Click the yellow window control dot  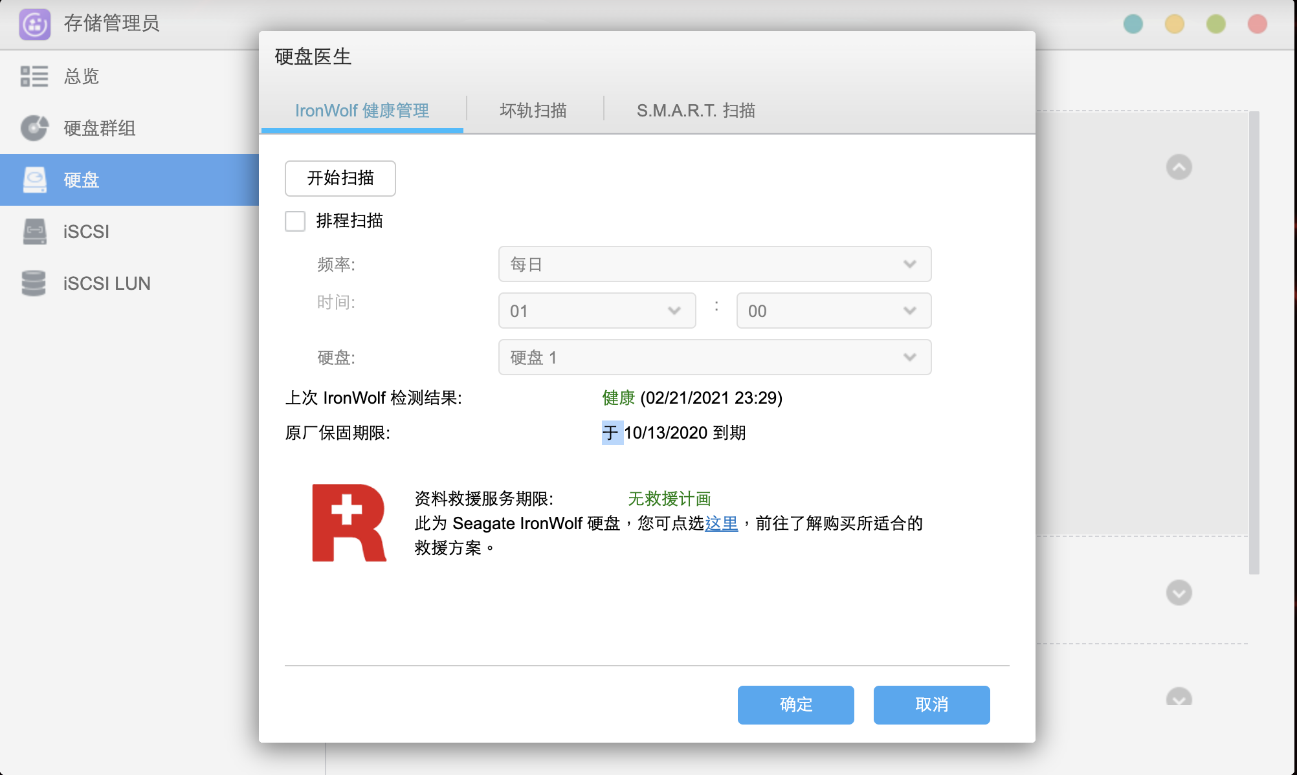pyautogui.click(x=1175, y=24)
